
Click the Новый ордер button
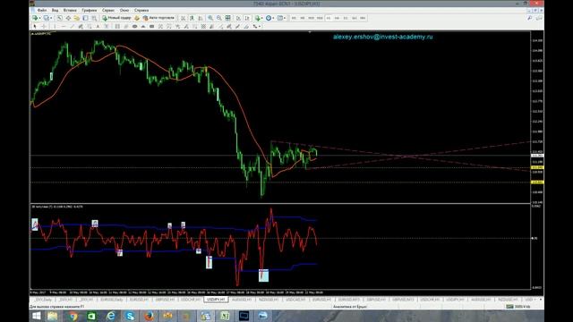116,18
